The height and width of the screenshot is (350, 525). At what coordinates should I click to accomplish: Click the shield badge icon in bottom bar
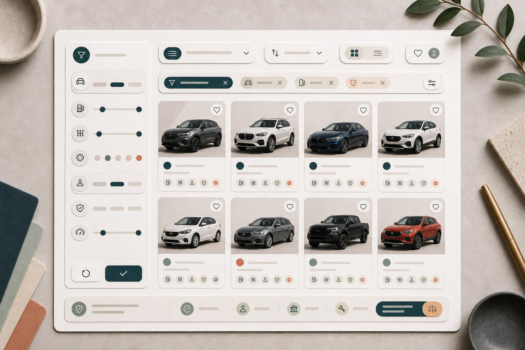click(79, 309)
